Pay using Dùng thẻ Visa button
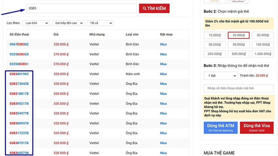Image resolution: width=278 pixels, height=156 pixels. point(256,128)
